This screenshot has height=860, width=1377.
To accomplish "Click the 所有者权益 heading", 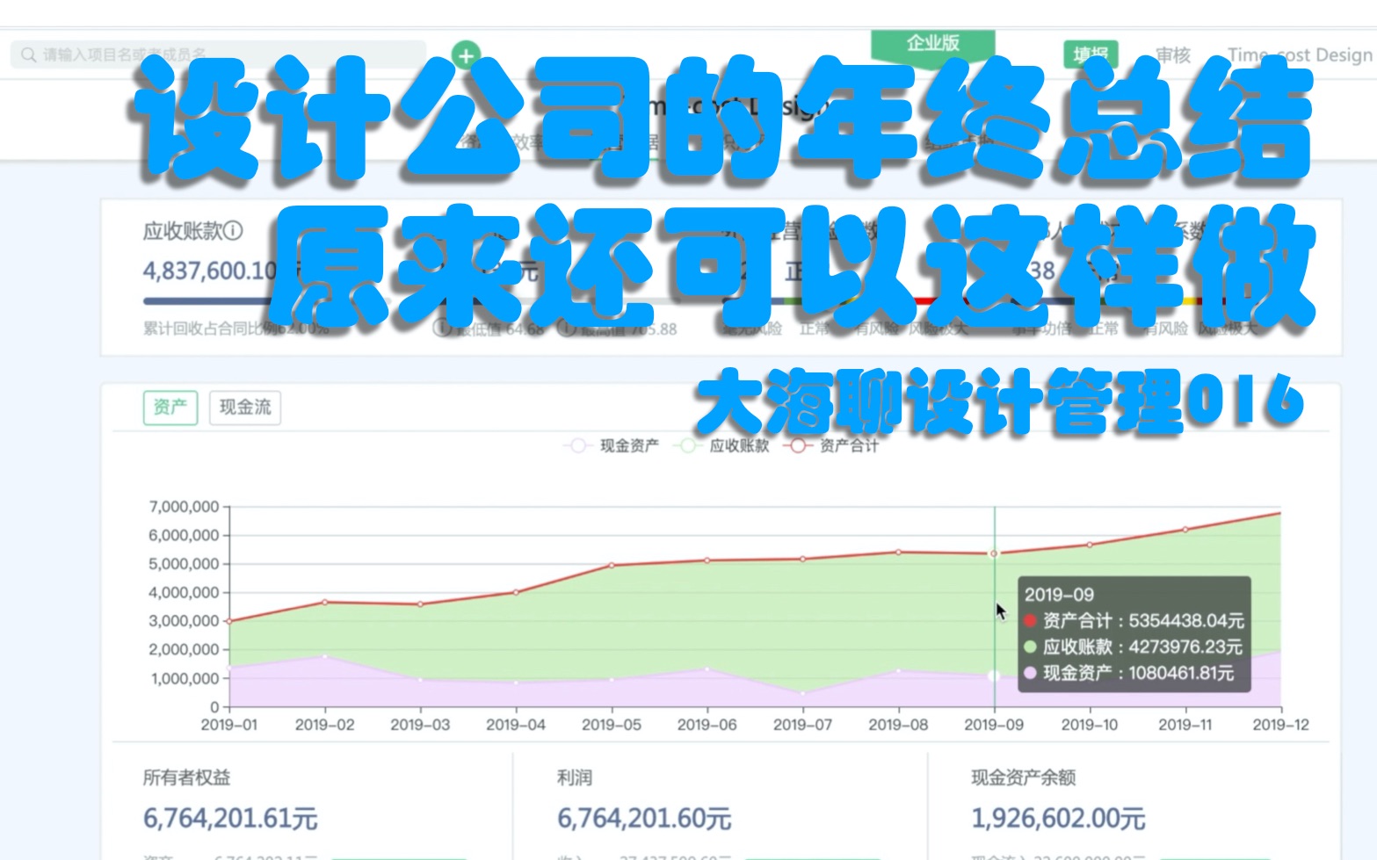I will pyautogui.click(x=187, y=777).
